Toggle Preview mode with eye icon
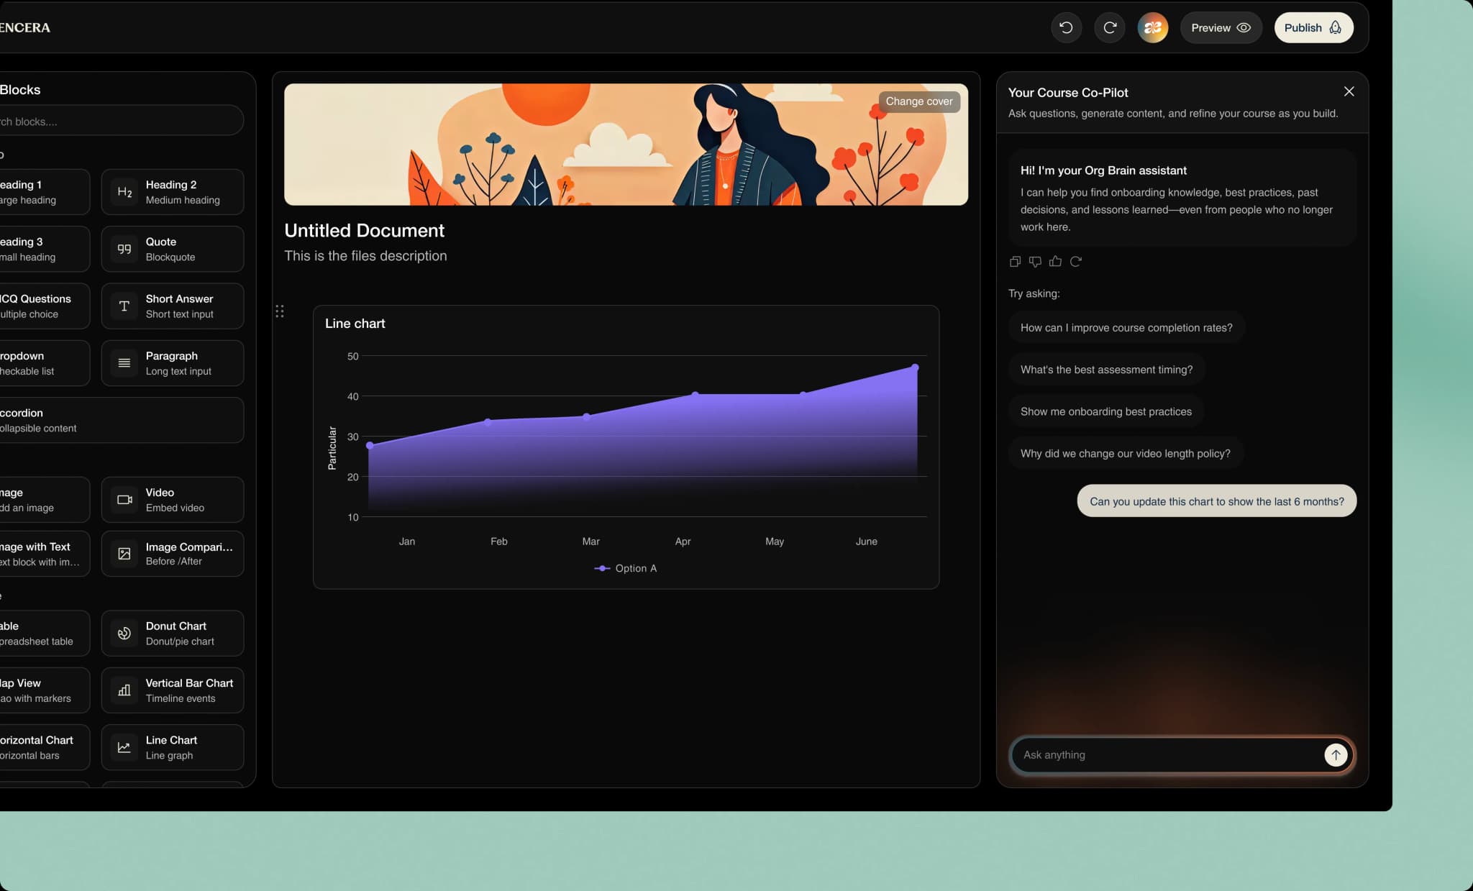This screenshot has height=891, width=1473. [1221, 27]
